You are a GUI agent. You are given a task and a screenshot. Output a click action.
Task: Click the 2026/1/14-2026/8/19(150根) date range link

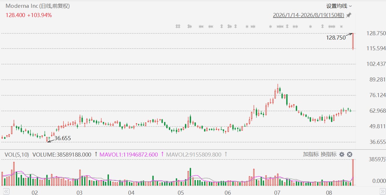pos(309,15)
